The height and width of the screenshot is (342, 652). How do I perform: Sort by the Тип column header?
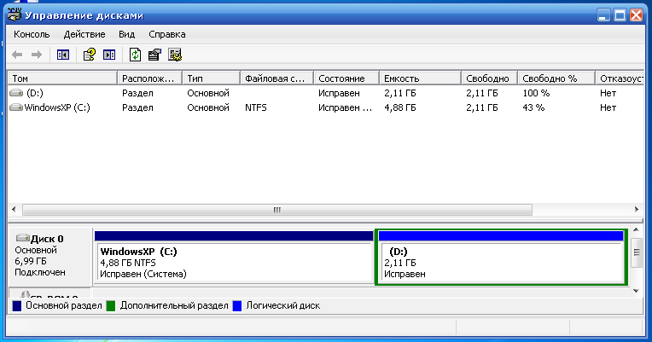click(x=212, y=78)
